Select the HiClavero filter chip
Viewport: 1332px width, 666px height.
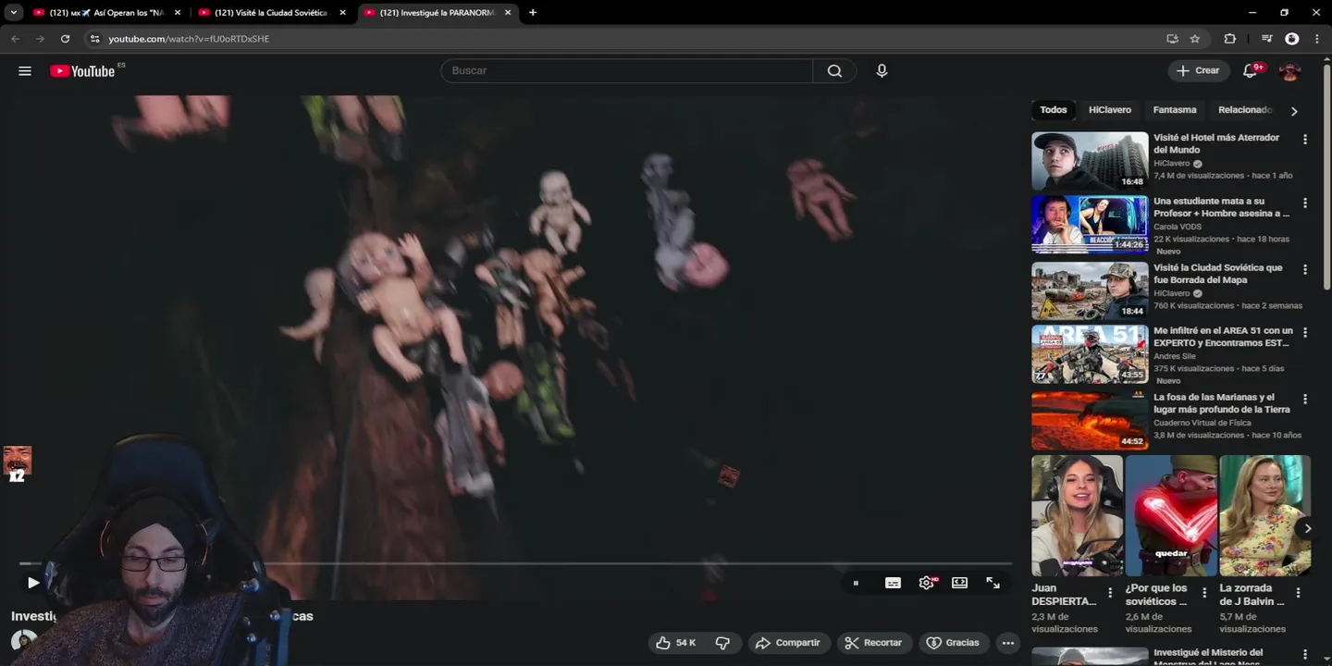[1110, 110]
